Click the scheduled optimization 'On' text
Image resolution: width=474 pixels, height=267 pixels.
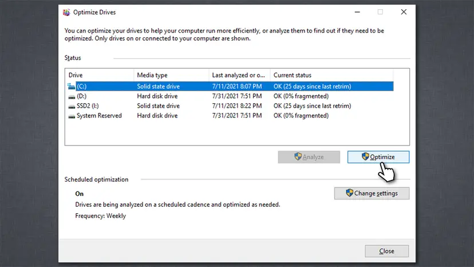click(79, 194)
